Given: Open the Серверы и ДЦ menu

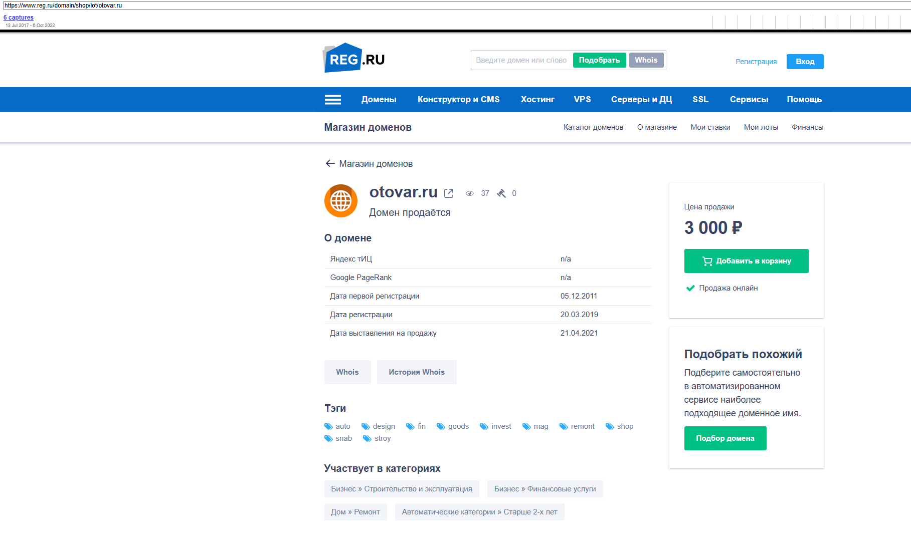Looking at the screenshot, I should coord(642,100).
